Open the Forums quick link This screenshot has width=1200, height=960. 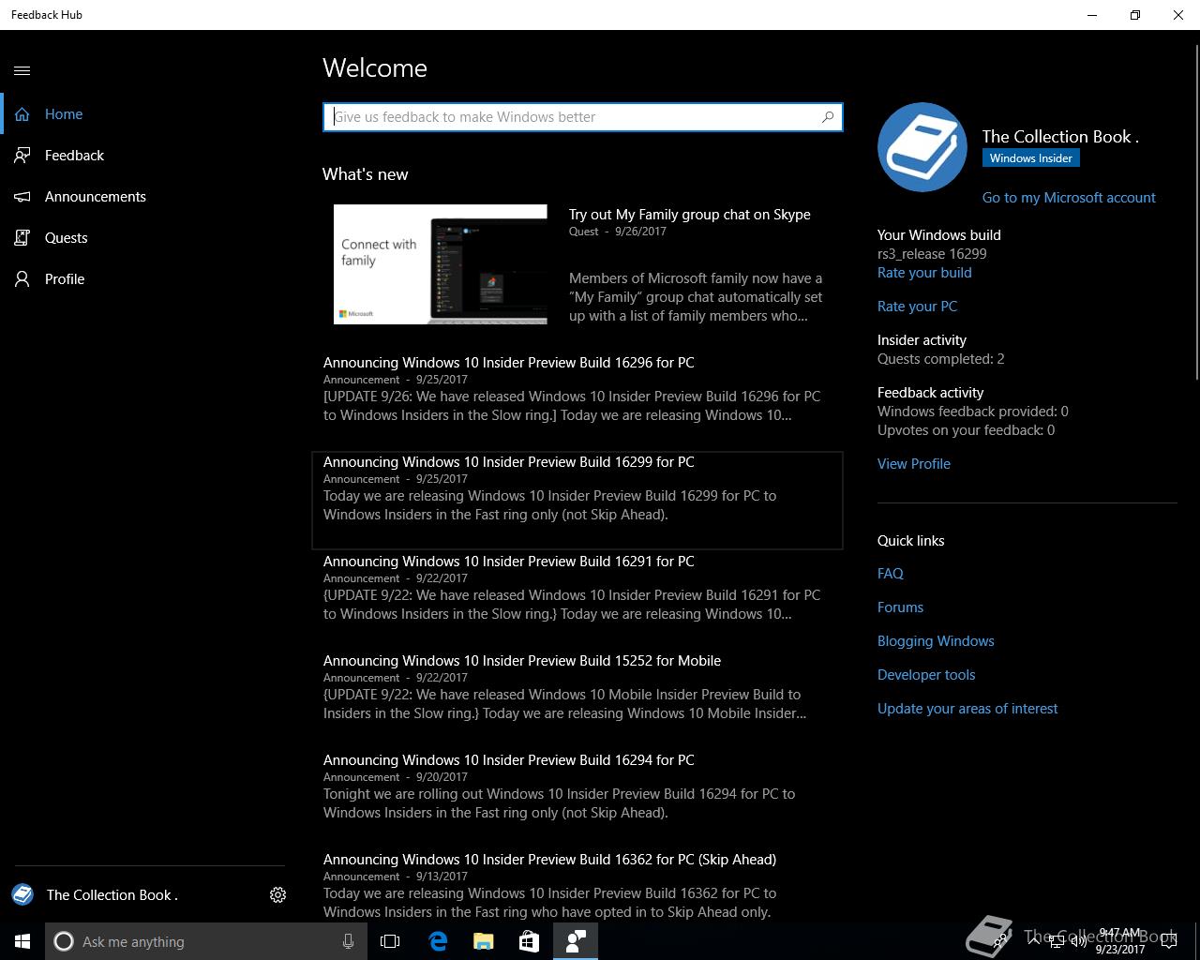coord(900,607)
